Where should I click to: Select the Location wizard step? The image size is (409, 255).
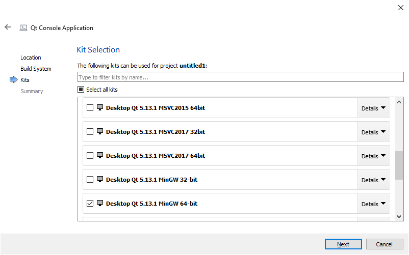[31, 58]
